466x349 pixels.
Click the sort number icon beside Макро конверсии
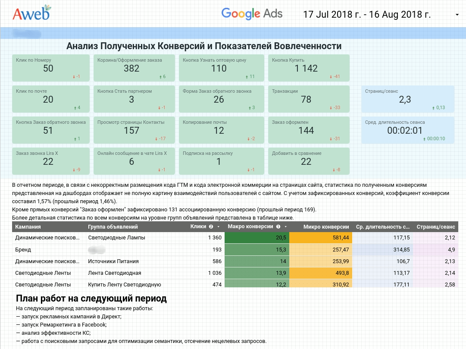tap(278, 226)
